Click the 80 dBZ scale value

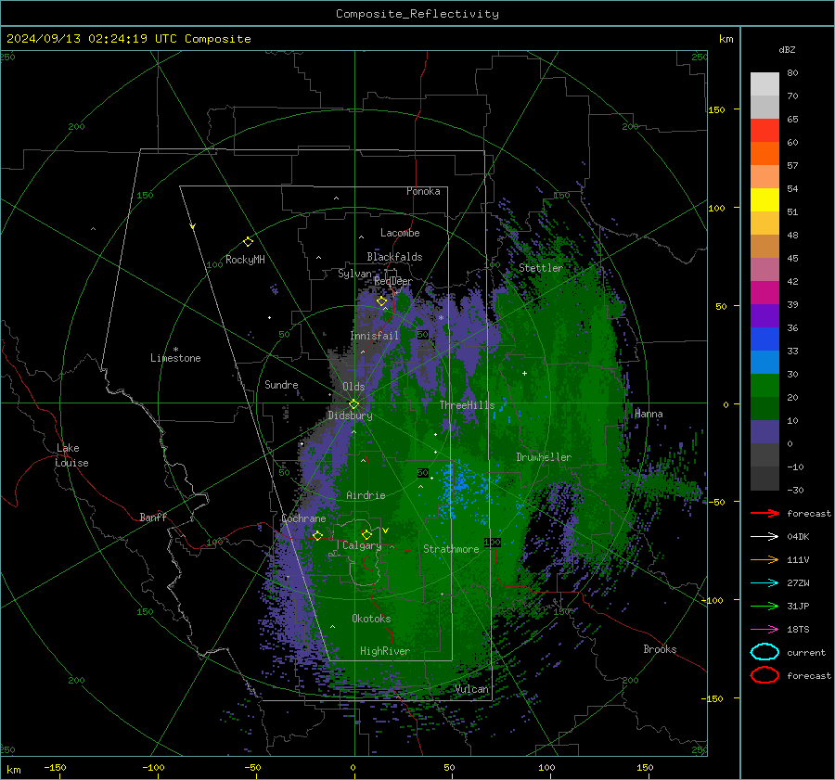792,73
